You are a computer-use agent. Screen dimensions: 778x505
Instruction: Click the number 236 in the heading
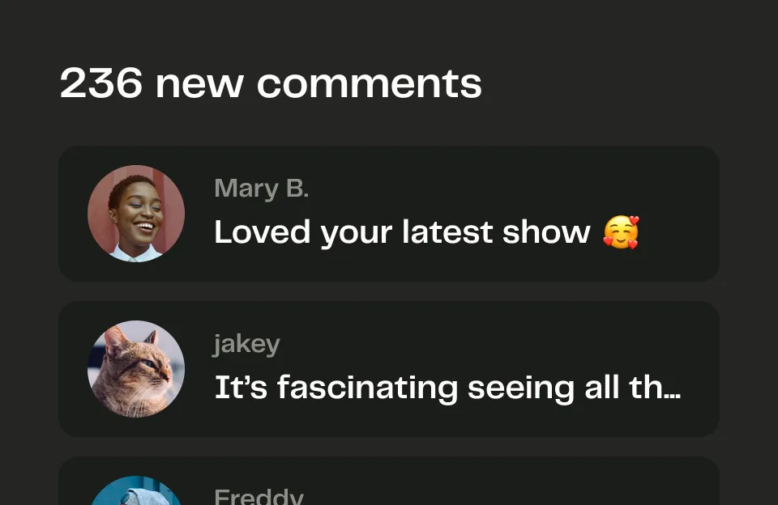click(101, 83)
